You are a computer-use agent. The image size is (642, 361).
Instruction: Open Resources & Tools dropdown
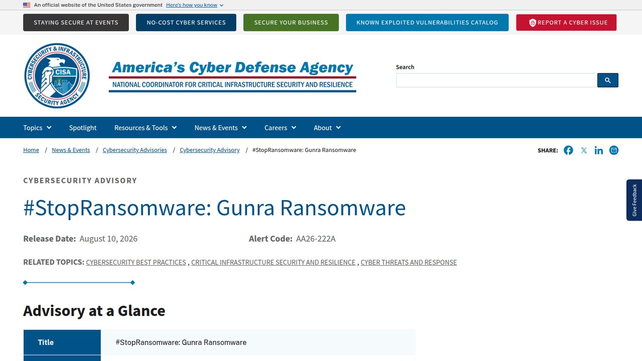[145, 128]
